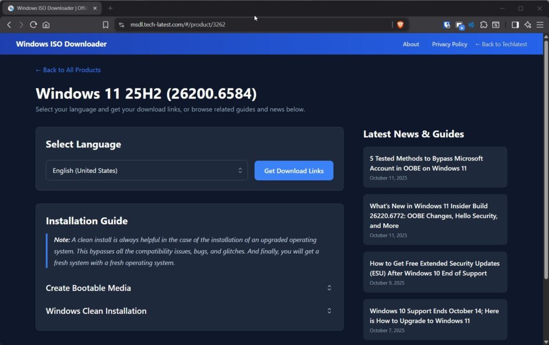Viewport: 549px width, 345px height.
Task: Click the page vertical scrollbar thumb
Action: click(546, 159)
